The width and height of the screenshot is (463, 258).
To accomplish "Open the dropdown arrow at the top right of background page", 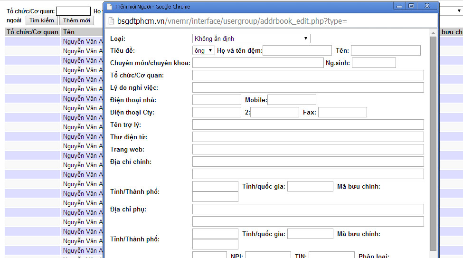I will tap(459, 11).
